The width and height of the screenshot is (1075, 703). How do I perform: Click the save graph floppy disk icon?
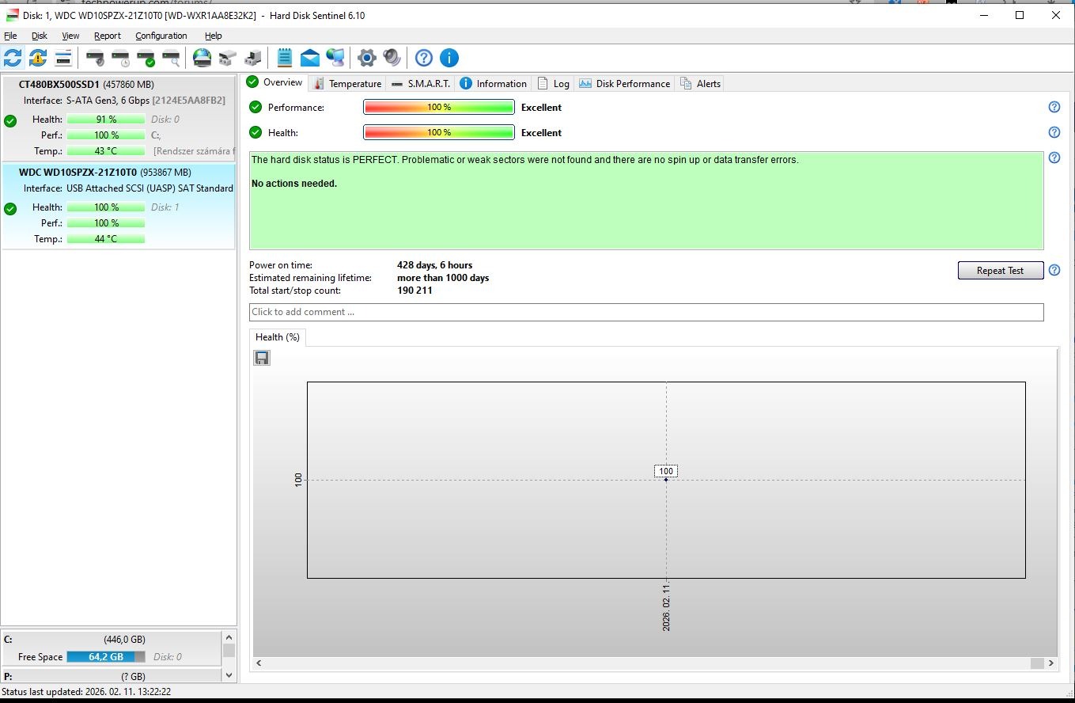click(262, 358)
